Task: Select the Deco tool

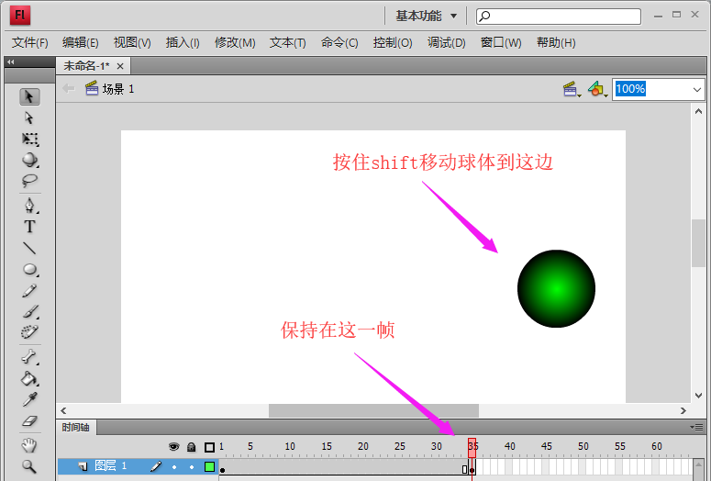Action: pyautogui.click(x=29, y=332)
